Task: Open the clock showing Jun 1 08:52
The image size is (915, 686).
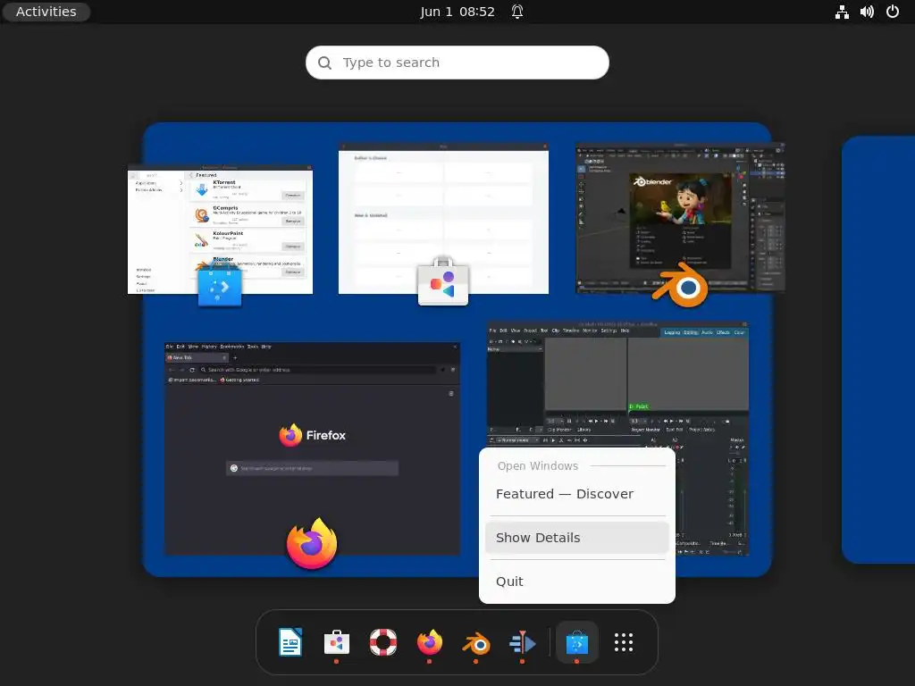Action: pos(457,12)
